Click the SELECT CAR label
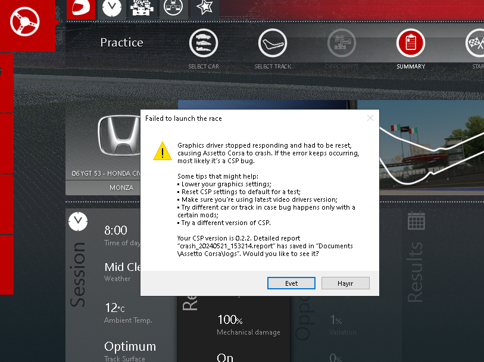 point(204,66)
